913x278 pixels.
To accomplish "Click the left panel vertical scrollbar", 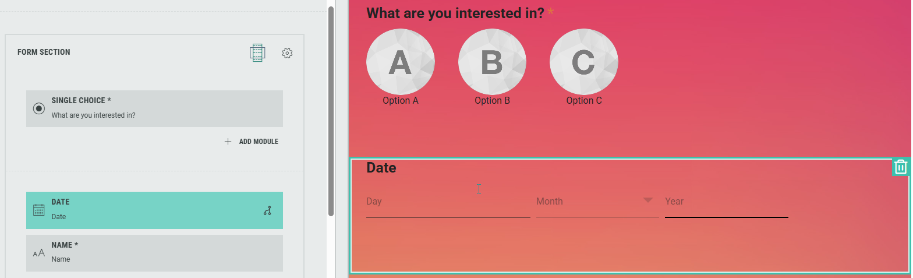I will click(331, 111).
